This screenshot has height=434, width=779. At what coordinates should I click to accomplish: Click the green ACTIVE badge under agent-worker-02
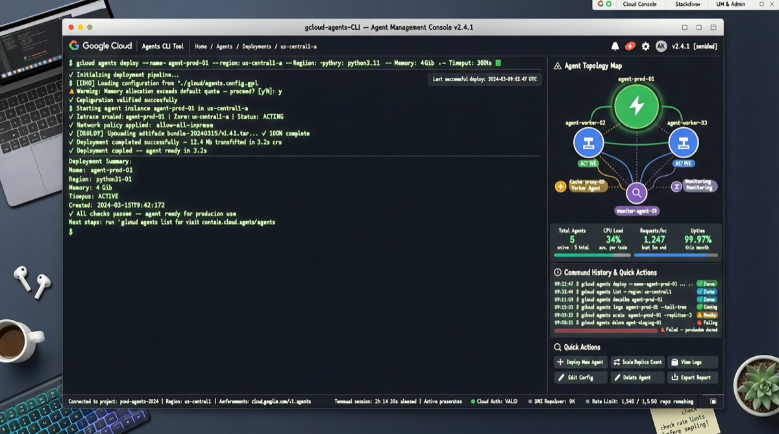tap(588, 163)
